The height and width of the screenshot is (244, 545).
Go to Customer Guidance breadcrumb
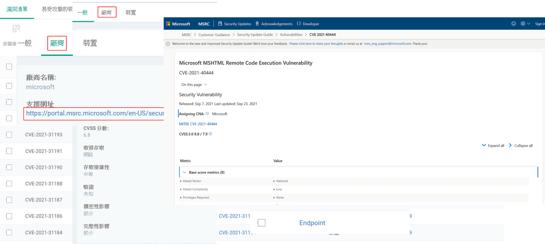click(214, 35)
